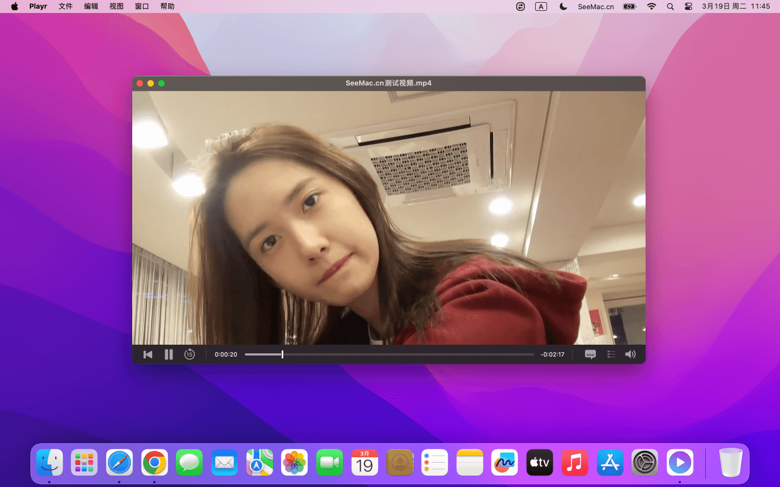The width and height of the screenshot is (780, 487).
Task: Show the playlist panel icon
Action: pyautogui.click(x=611, y=354)
